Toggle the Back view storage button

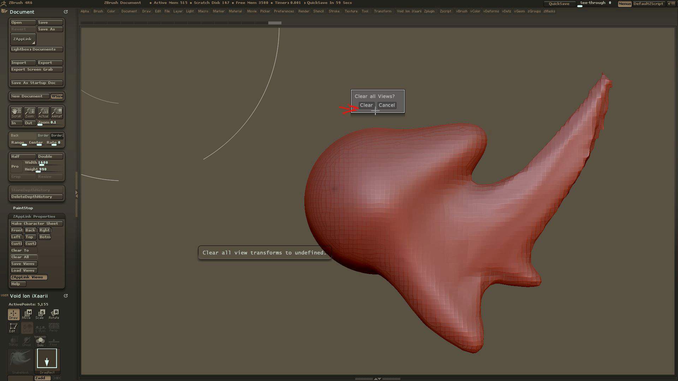(x=30, y=230)
